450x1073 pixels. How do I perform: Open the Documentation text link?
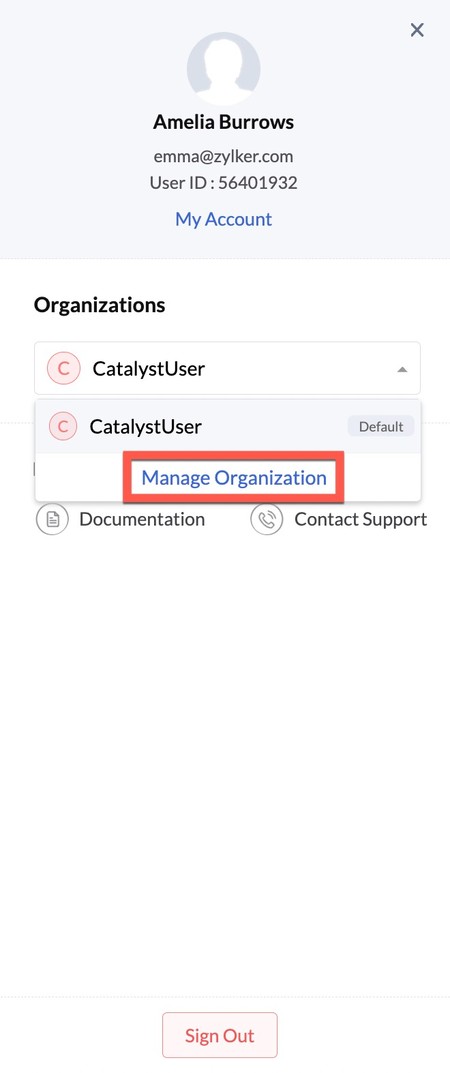142,519
